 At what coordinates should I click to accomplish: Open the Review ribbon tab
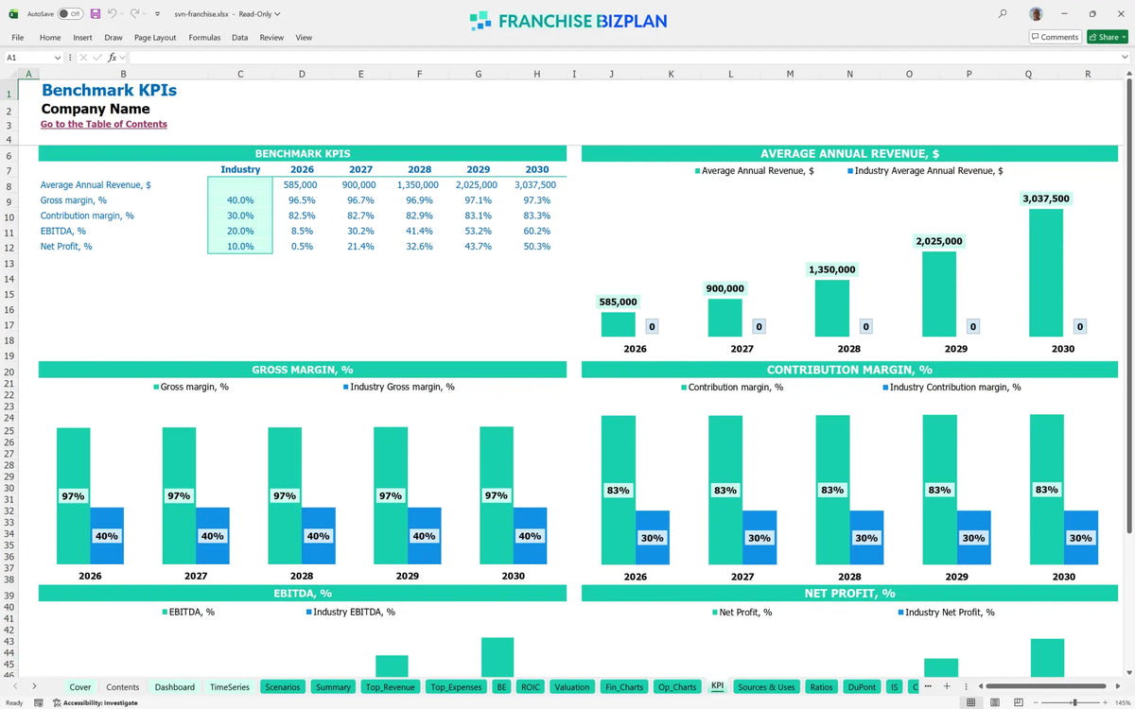(271, 37)
